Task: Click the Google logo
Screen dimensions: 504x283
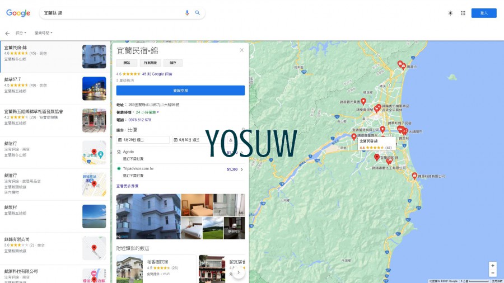Action: coord(18,13)
